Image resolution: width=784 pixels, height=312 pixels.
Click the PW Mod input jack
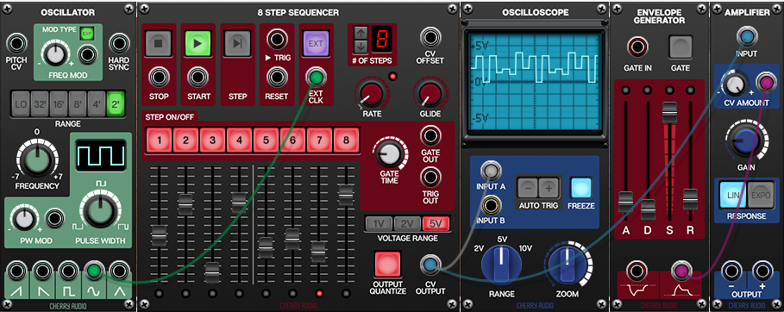54,220
